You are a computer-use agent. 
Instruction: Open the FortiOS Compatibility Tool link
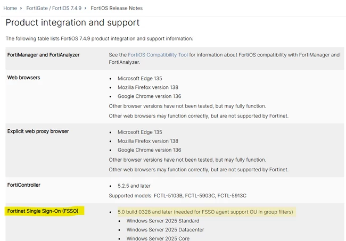tap(158, 55)
